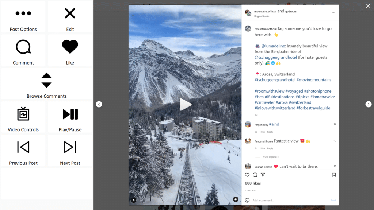Click the right arrow to next post
The width and height of the screenshot is (374, 210).
(x=368, y=104)
